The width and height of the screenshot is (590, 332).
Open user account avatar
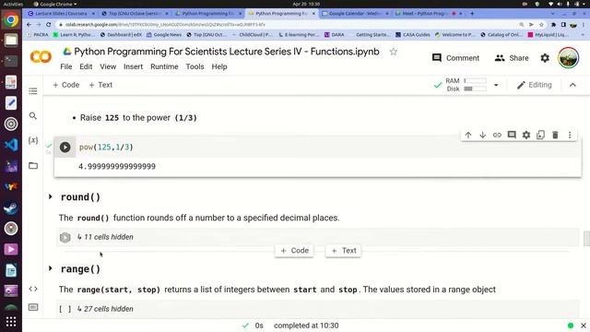568,57
